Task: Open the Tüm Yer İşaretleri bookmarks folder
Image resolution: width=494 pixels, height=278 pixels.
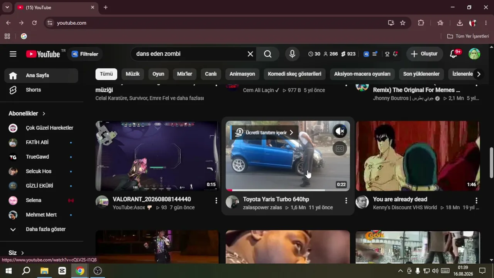Action: pyautogui.click(x=468, y=36)
